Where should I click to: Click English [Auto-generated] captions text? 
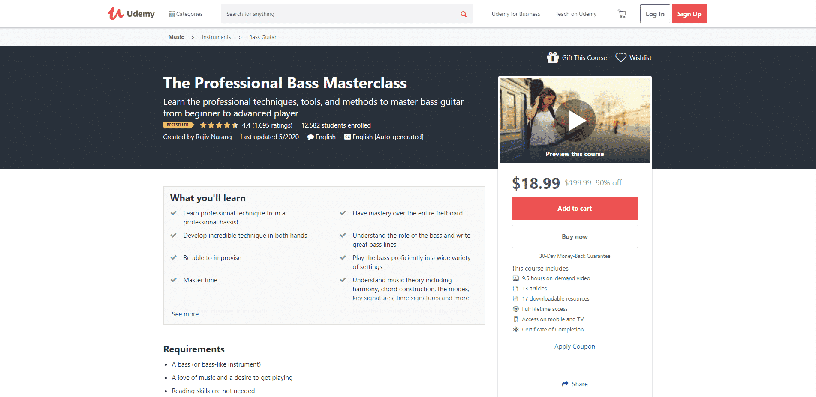pos(388,137)
